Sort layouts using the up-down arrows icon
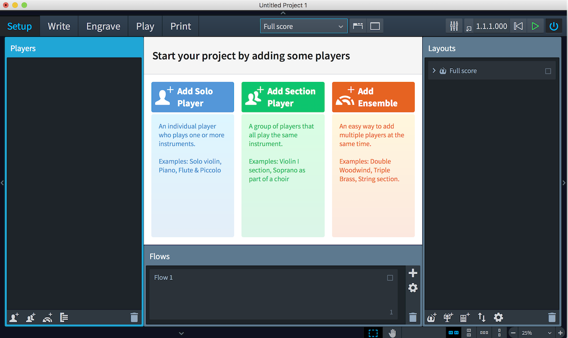Viewport: 568px width, 338px height. coord(482,318)
